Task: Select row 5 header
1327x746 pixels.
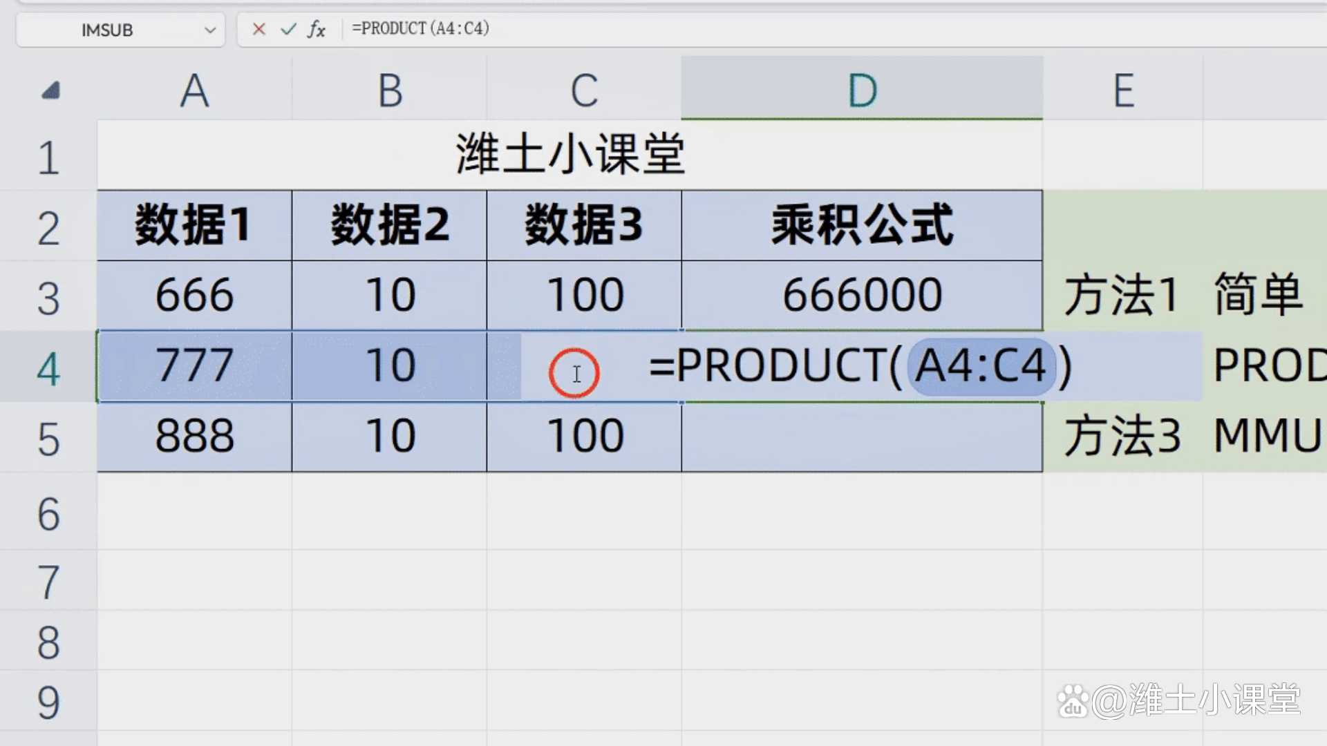Action: coord(48,439)
